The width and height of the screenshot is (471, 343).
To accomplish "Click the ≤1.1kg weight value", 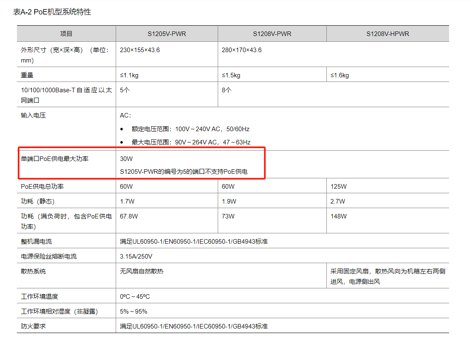I will [x=129, y=75].
